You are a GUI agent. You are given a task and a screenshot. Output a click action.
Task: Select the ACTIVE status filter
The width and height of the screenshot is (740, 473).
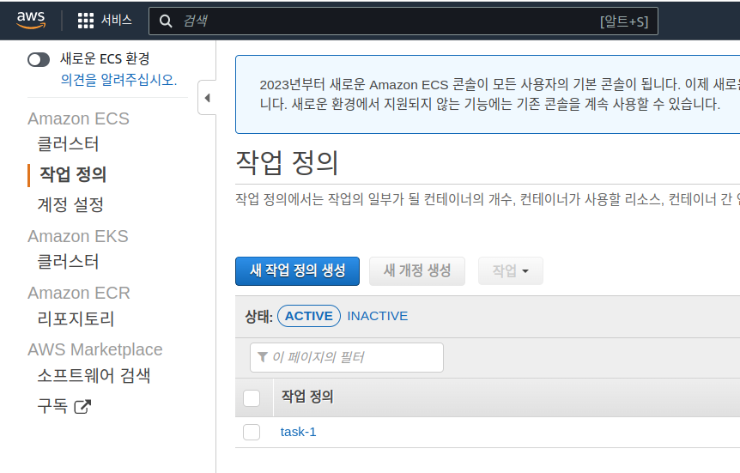tap(309, 316)
